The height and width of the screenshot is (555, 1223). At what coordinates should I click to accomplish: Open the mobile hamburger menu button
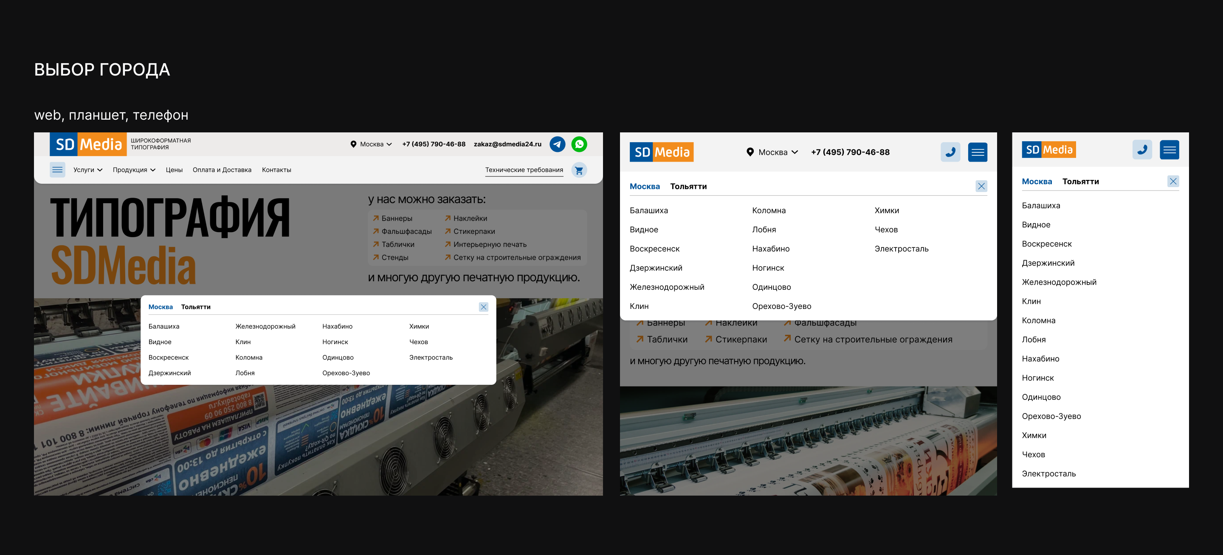click(1169, 150)
